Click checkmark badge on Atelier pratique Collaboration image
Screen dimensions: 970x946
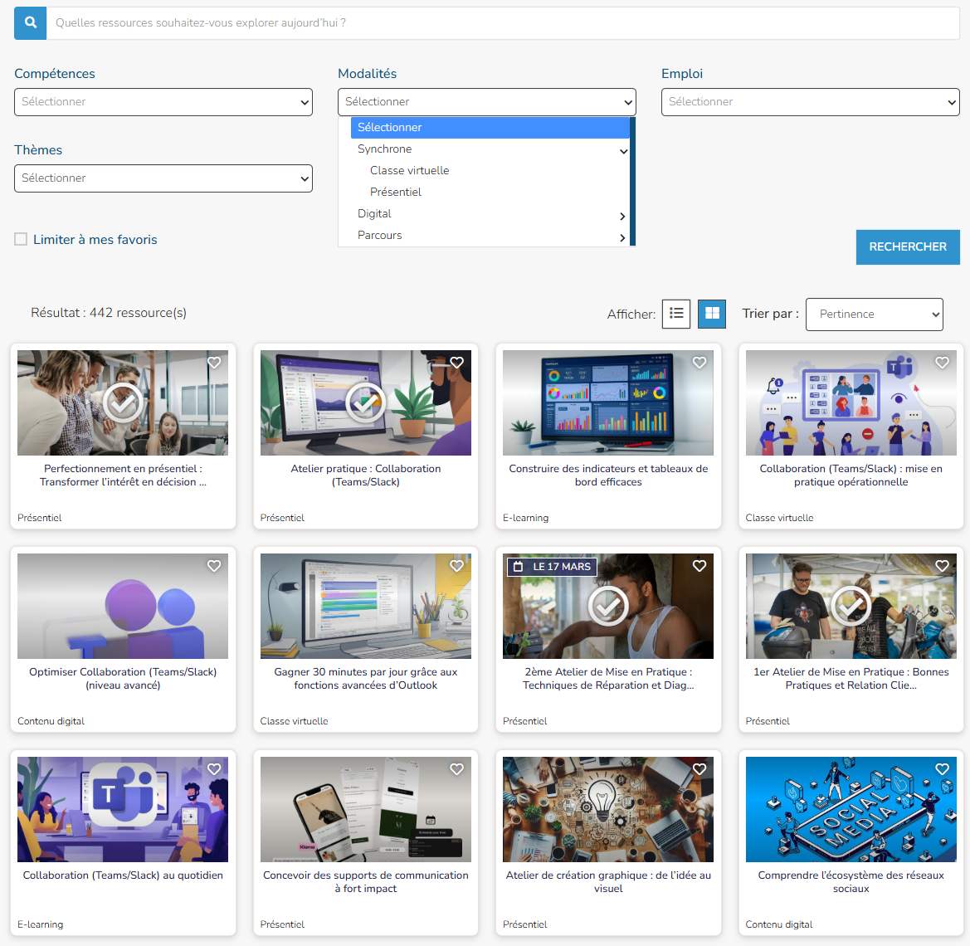pyautogui.click(x=366, y=402)
